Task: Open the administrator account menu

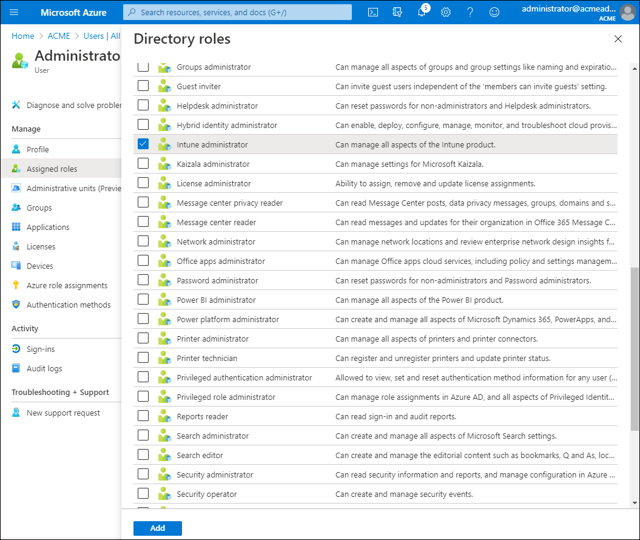Action: (x=576, y=12)
